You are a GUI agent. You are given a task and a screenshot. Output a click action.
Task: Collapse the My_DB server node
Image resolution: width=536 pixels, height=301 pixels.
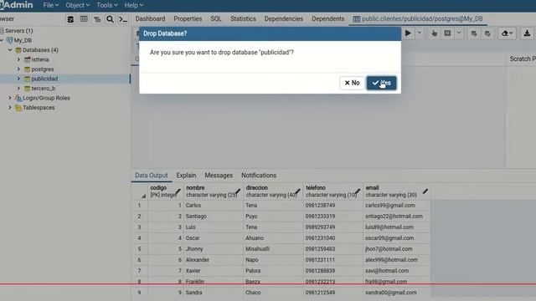coord(2,40)
